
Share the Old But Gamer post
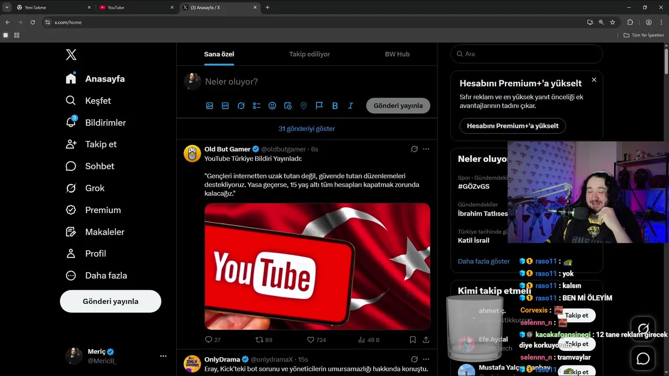(426, 339)
